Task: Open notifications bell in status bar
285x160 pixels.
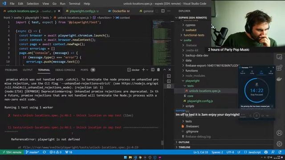Action: pos(280,152)
